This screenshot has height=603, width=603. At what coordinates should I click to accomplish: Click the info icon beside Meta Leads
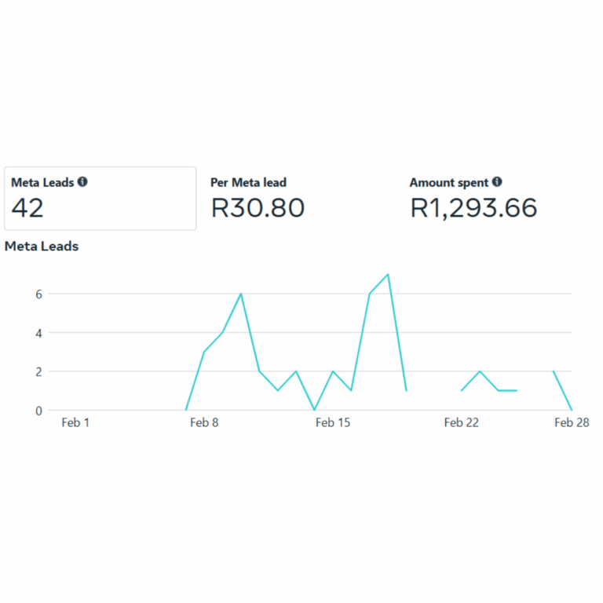(82, 181)
